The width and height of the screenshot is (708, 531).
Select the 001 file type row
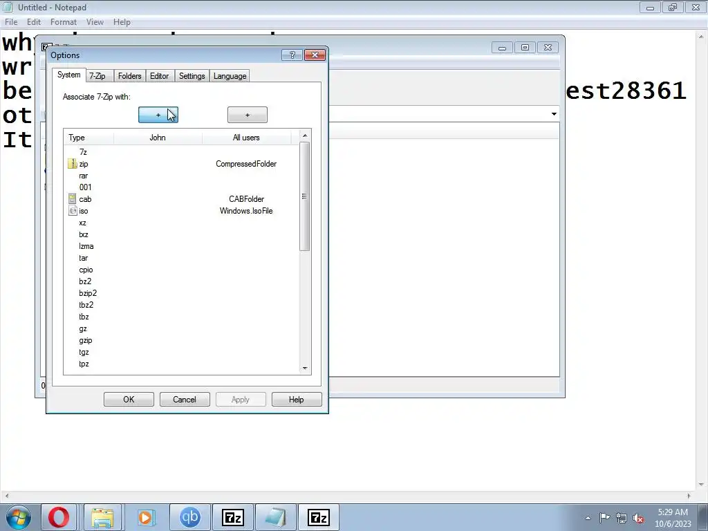(182, 187)
